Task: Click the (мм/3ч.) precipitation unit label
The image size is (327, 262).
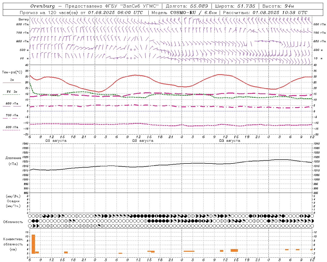Action: pyautogui.click(x=13, y=196)
